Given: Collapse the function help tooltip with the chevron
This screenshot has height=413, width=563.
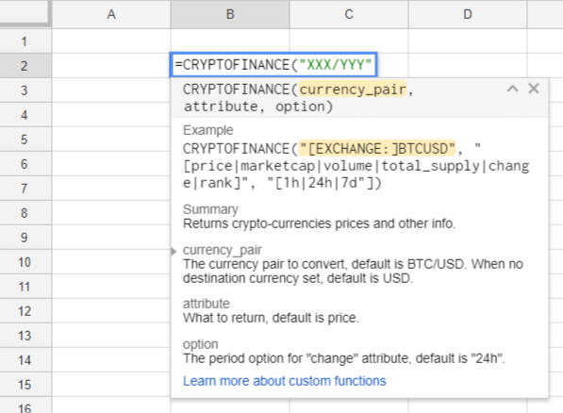Looking at the screenshot, I should [512, 89].
